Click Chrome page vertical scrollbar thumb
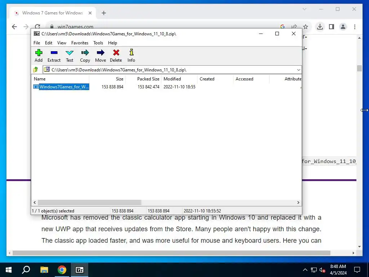Screen dimensions: 369x277 click(359, 68)
